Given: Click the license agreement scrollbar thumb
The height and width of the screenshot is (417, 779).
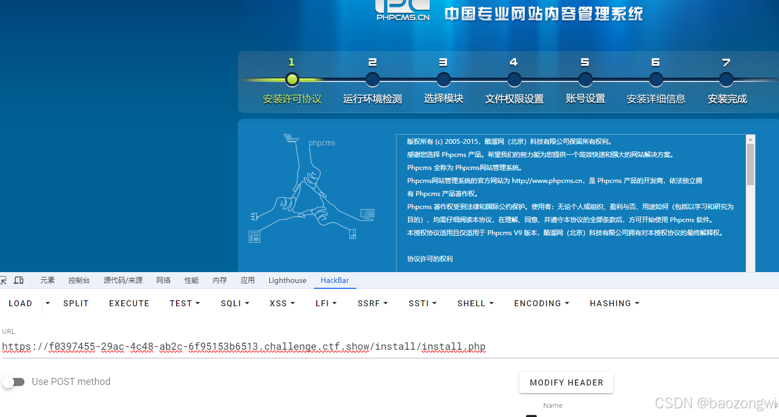Looking at the screenshot, I should pos(750,164).
